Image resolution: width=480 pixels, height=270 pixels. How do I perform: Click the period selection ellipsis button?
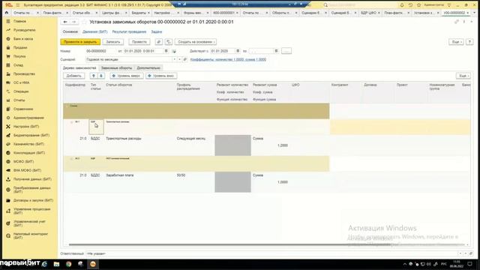(x=286, y=51)
